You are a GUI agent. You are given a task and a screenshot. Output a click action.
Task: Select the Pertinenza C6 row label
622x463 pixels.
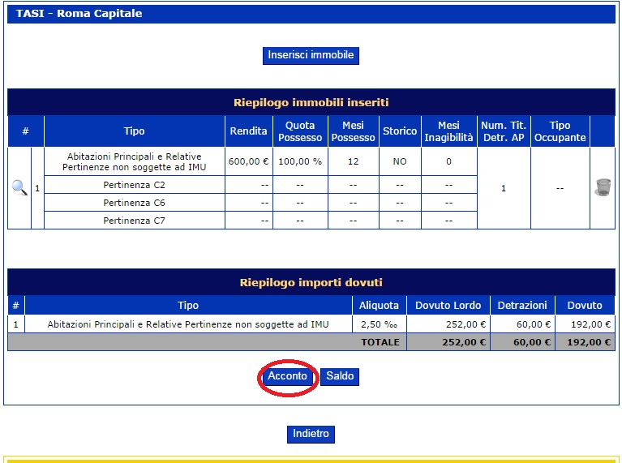click(134, 203)
